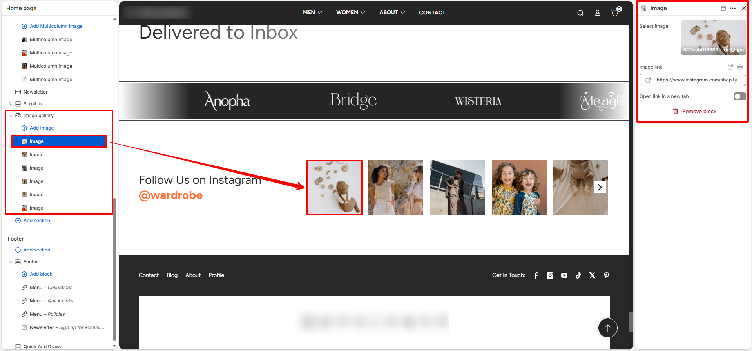Click the plus icon of Add Image
Image resolution: width=752 pixels, height=351 pixels.
(x=24, y=128)
